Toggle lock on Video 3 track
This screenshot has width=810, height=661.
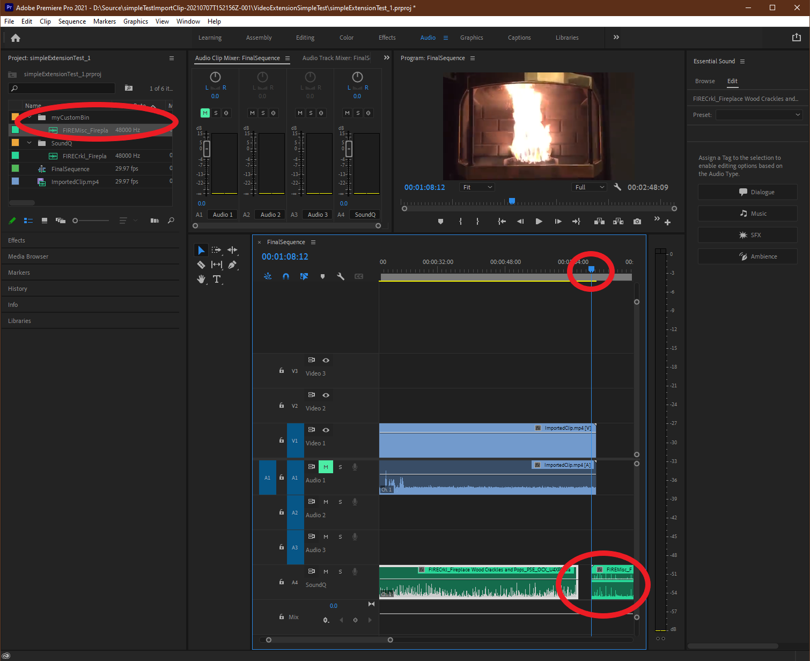click(x=282, y=370)
